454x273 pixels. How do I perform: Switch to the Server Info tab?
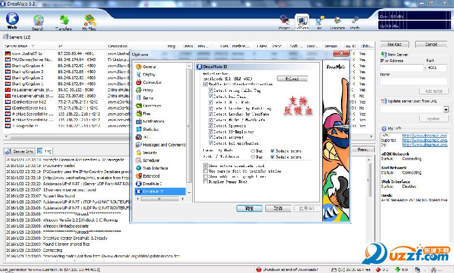click(19, 151)
